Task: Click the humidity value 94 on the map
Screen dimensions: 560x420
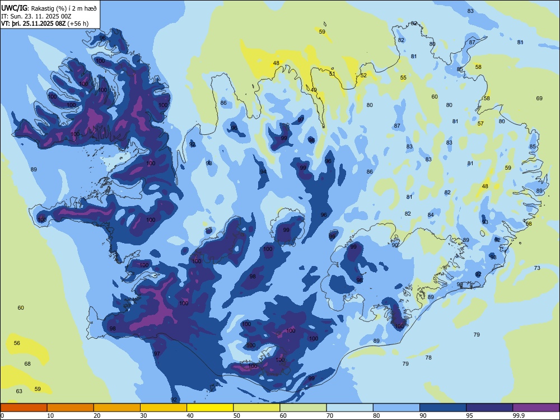Action: coord(263,172)
